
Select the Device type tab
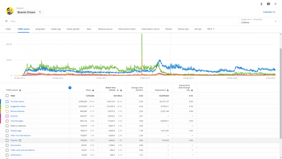tap(183, 29)
